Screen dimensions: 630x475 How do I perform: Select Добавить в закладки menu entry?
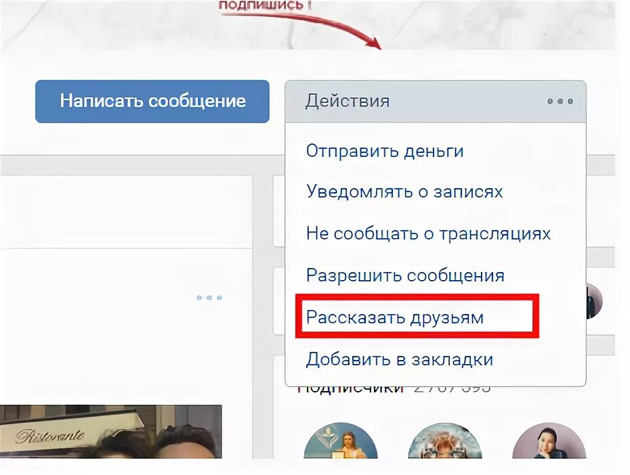400,359
